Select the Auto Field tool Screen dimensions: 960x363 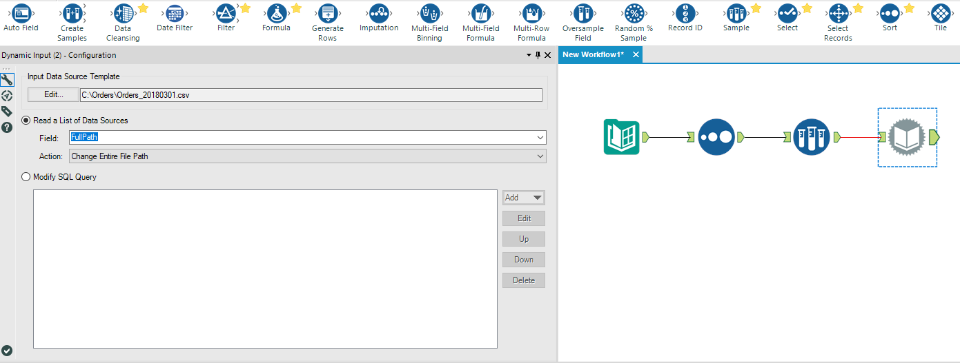click(x=21, y=18)
